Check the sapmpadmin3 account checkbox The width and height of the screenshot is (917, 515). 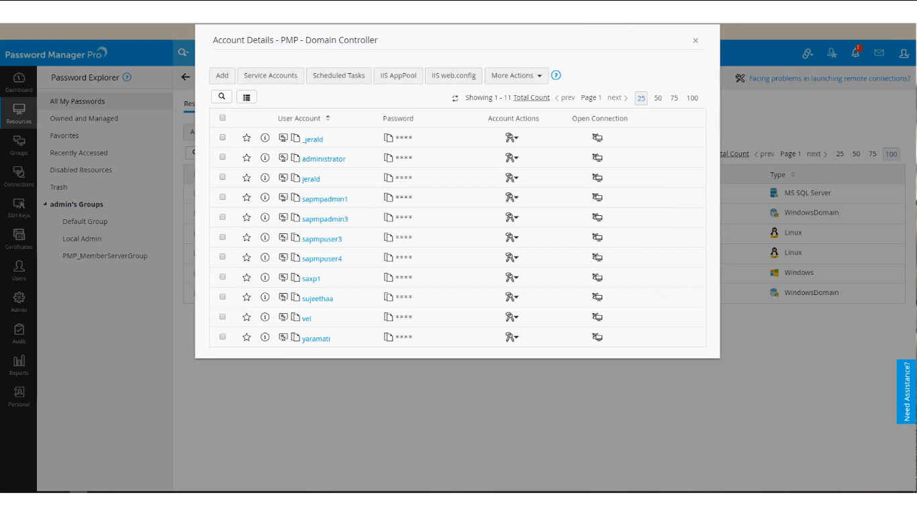point(222,217)
